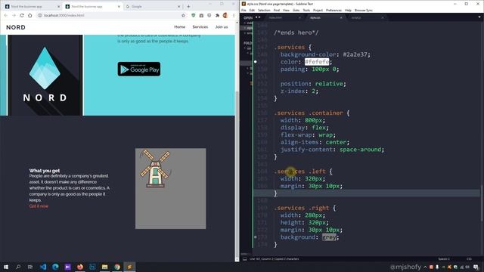
Task: Click the '.services .left' selector
Action: tap(299, 172)
